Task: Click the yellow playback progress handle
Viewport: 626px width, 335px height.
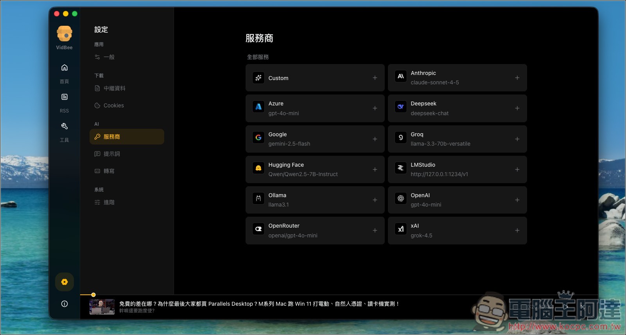Action: point(93,295)
